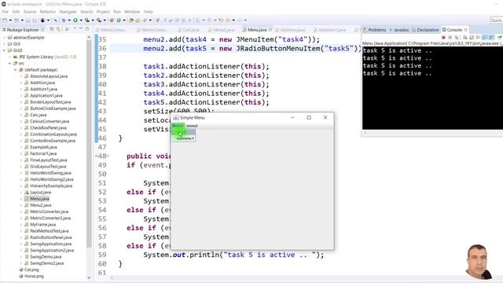Viewport: 503px width, 283px height.
Task: Maximize the Package Explorer panel
Action: coord(87,29)
